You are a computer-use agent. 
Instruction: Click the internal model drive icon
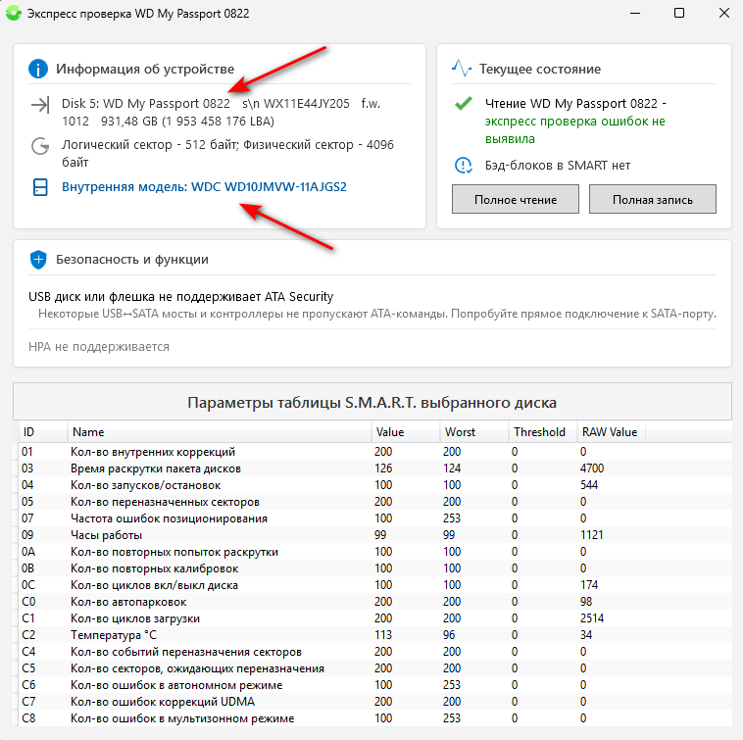tap(40, 186)
